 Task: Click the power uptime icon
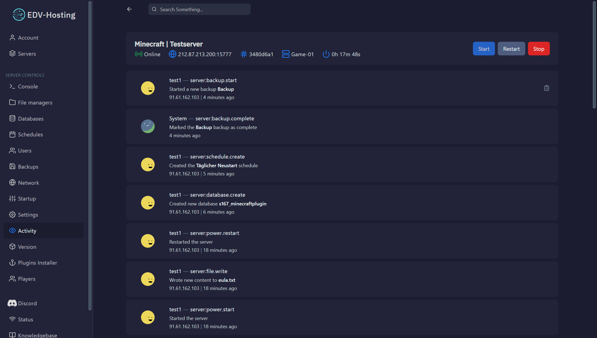point(326,54)
